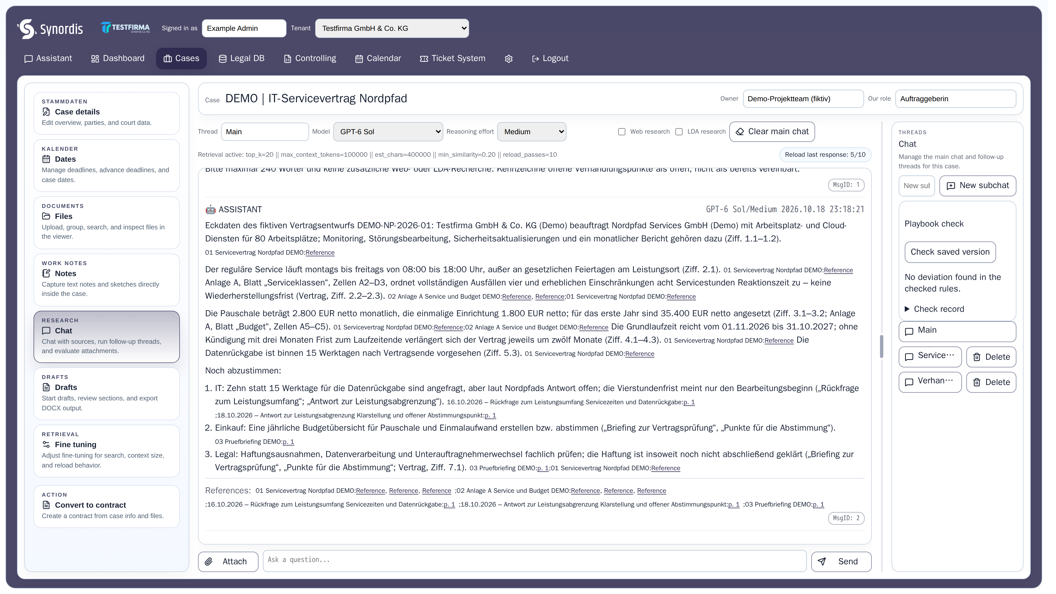This screenshot has width=1056, height=594.
Task: Go to the Assistant tab
Action: coord(49,59)
